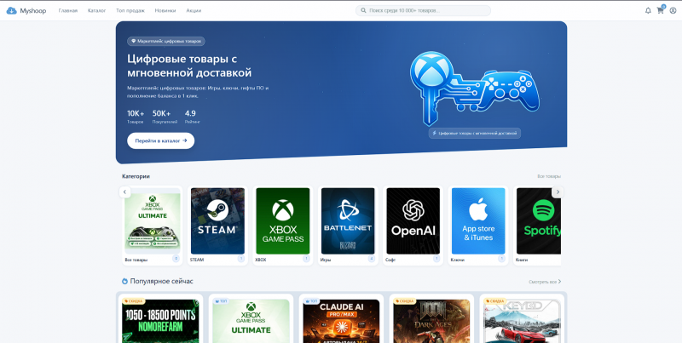This screenshot has height=343, width=682.
Task: Open the Акции menu item
Action: tap(194, 10)
